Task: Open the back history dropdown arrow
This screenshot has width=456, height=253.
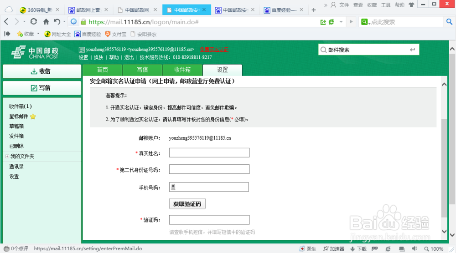Action: (x=24, y=22)
